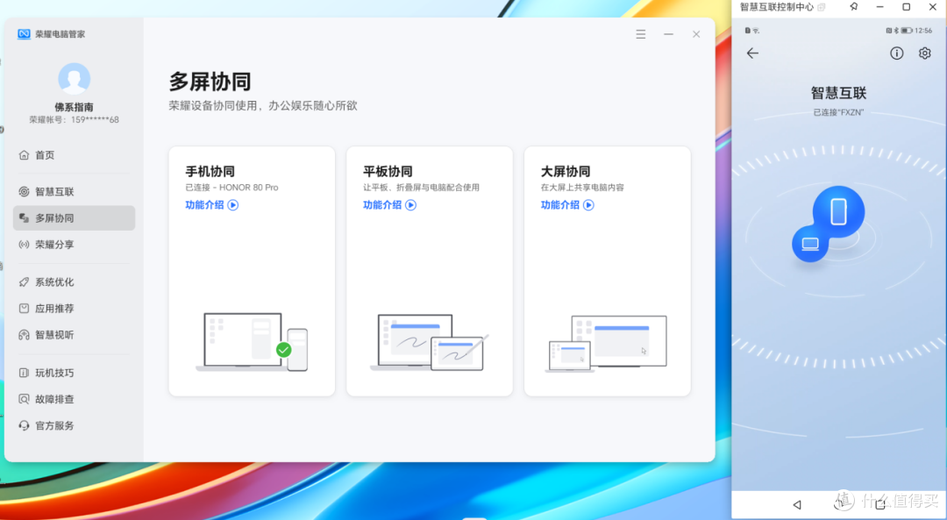The width and height of the screenshot is (947, 520).
Task: Open 平板协同 feature introduction
Action: (389, 204)
